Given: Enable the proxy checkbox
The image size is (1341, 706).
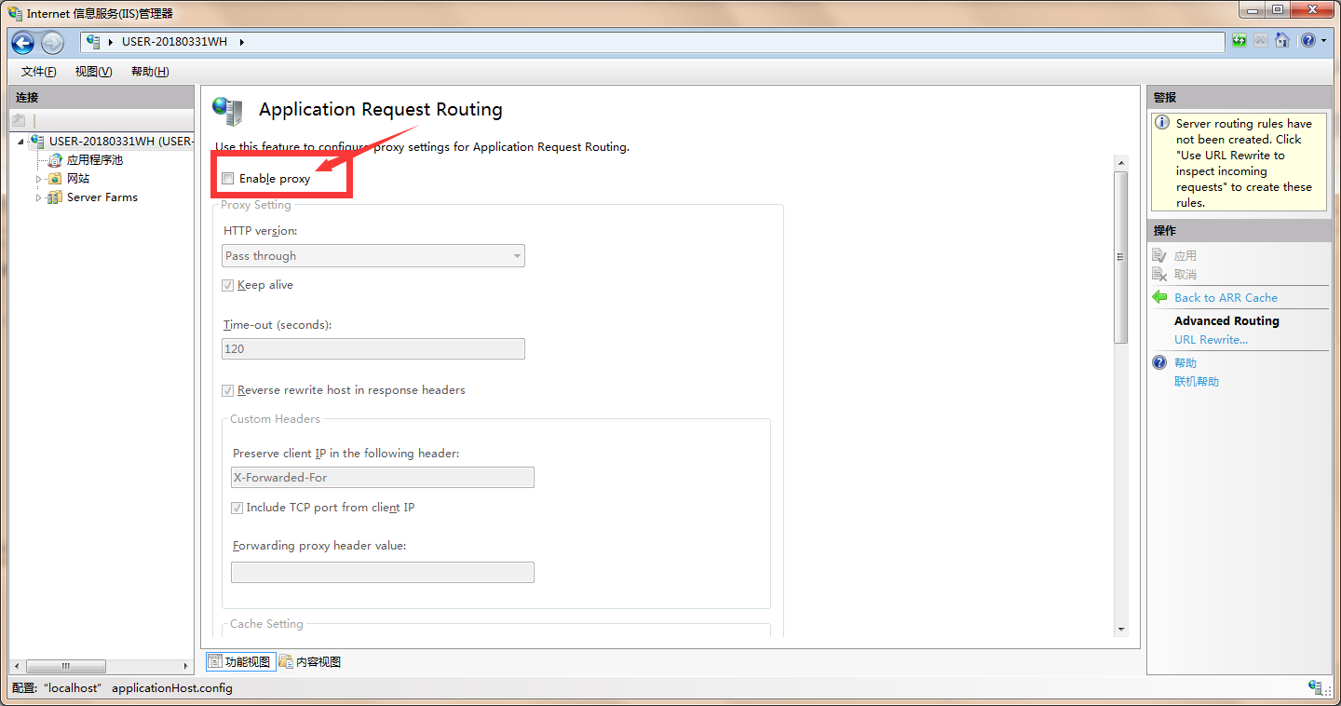Looking at the screenshot, I should coord(228,178).
